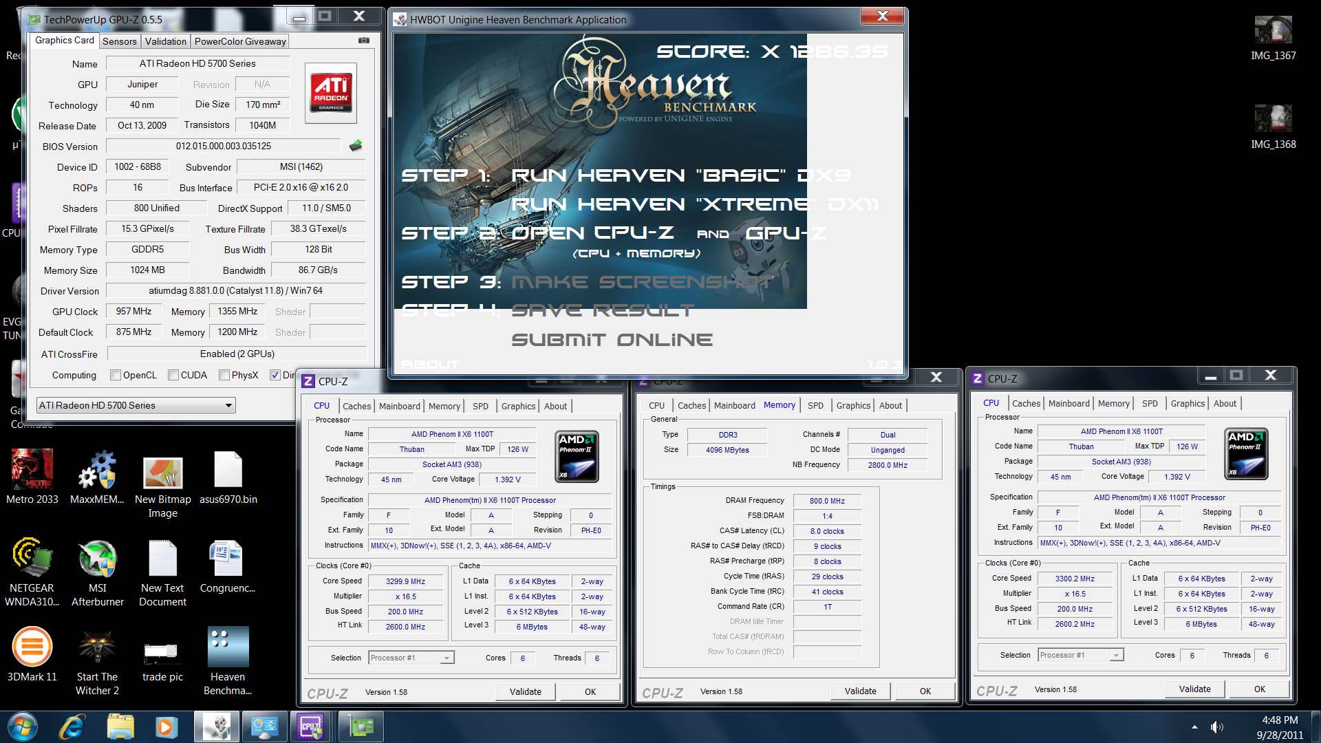
Task: Open Congruenc... Word document icon
Action: coord(227,566)
